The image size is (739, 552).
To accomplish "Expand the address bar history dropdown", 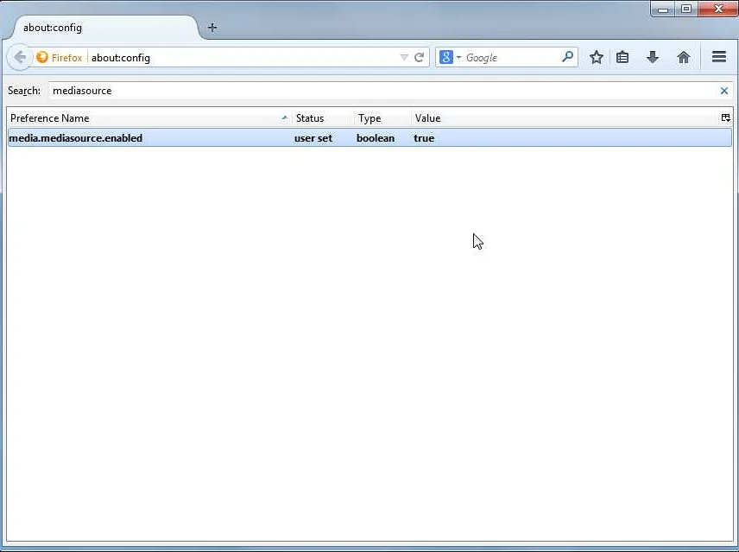I will [x=404, y=58].
